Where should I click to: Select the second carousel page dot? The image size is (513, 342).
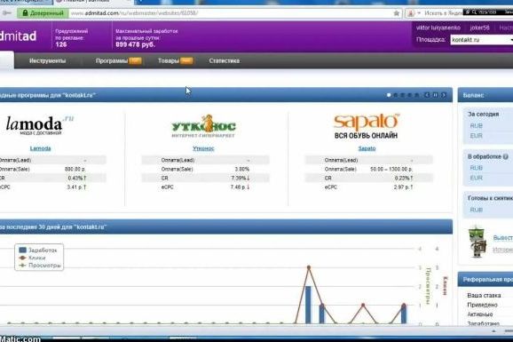point(396,95)
